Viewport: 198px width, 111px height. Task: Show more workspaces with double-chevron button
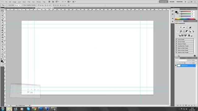(x=185, y=2)
